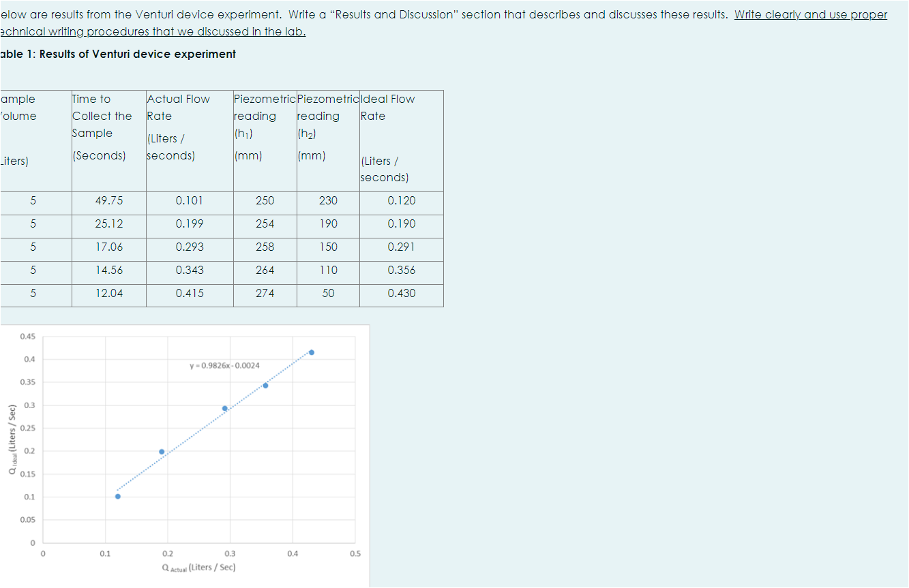The width and height of the screenshot is (909, 588).
Task: Click the 'Q Actual (Liters / Sec)' axis title
Action: (198, 567)
